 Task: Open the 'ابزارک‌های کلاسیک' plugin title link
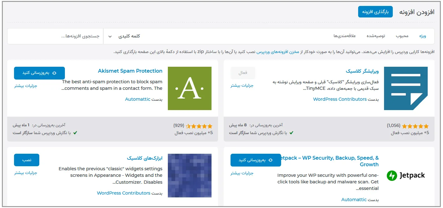coord(145,158)
